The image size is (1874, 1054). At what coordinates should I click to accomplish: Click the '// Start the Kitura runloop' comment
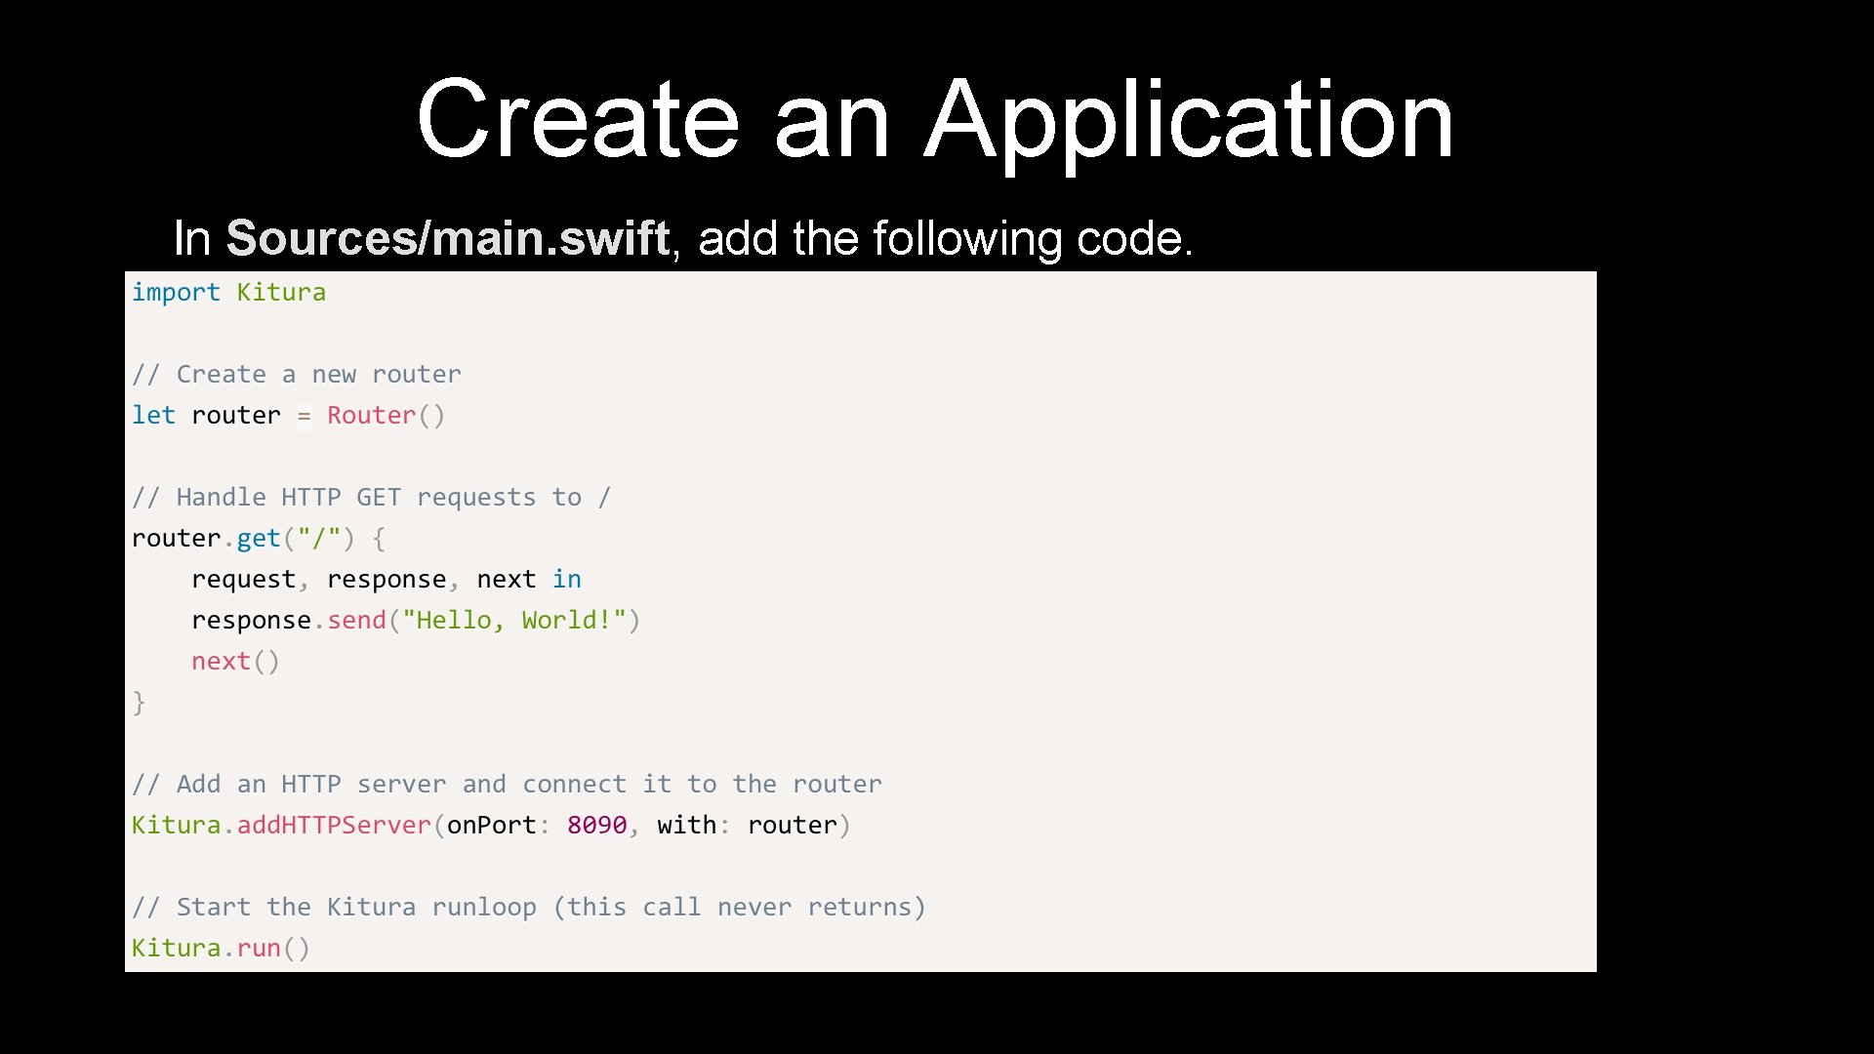[x=528, y=907]
